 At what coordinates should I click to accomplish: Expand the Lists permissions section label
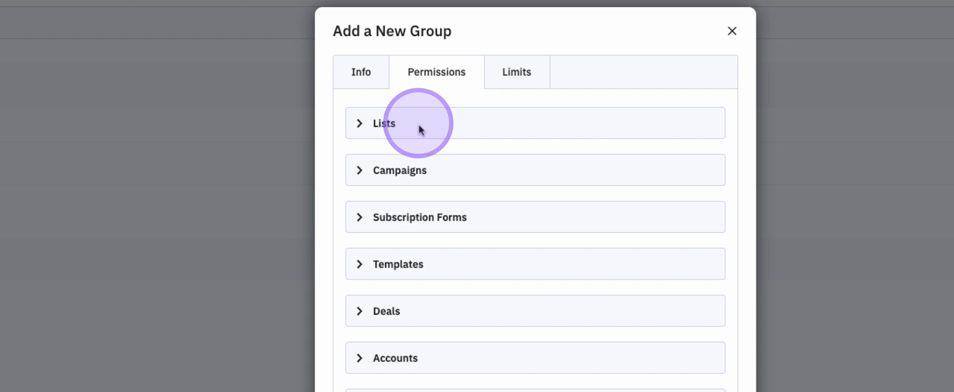[384, 123]
